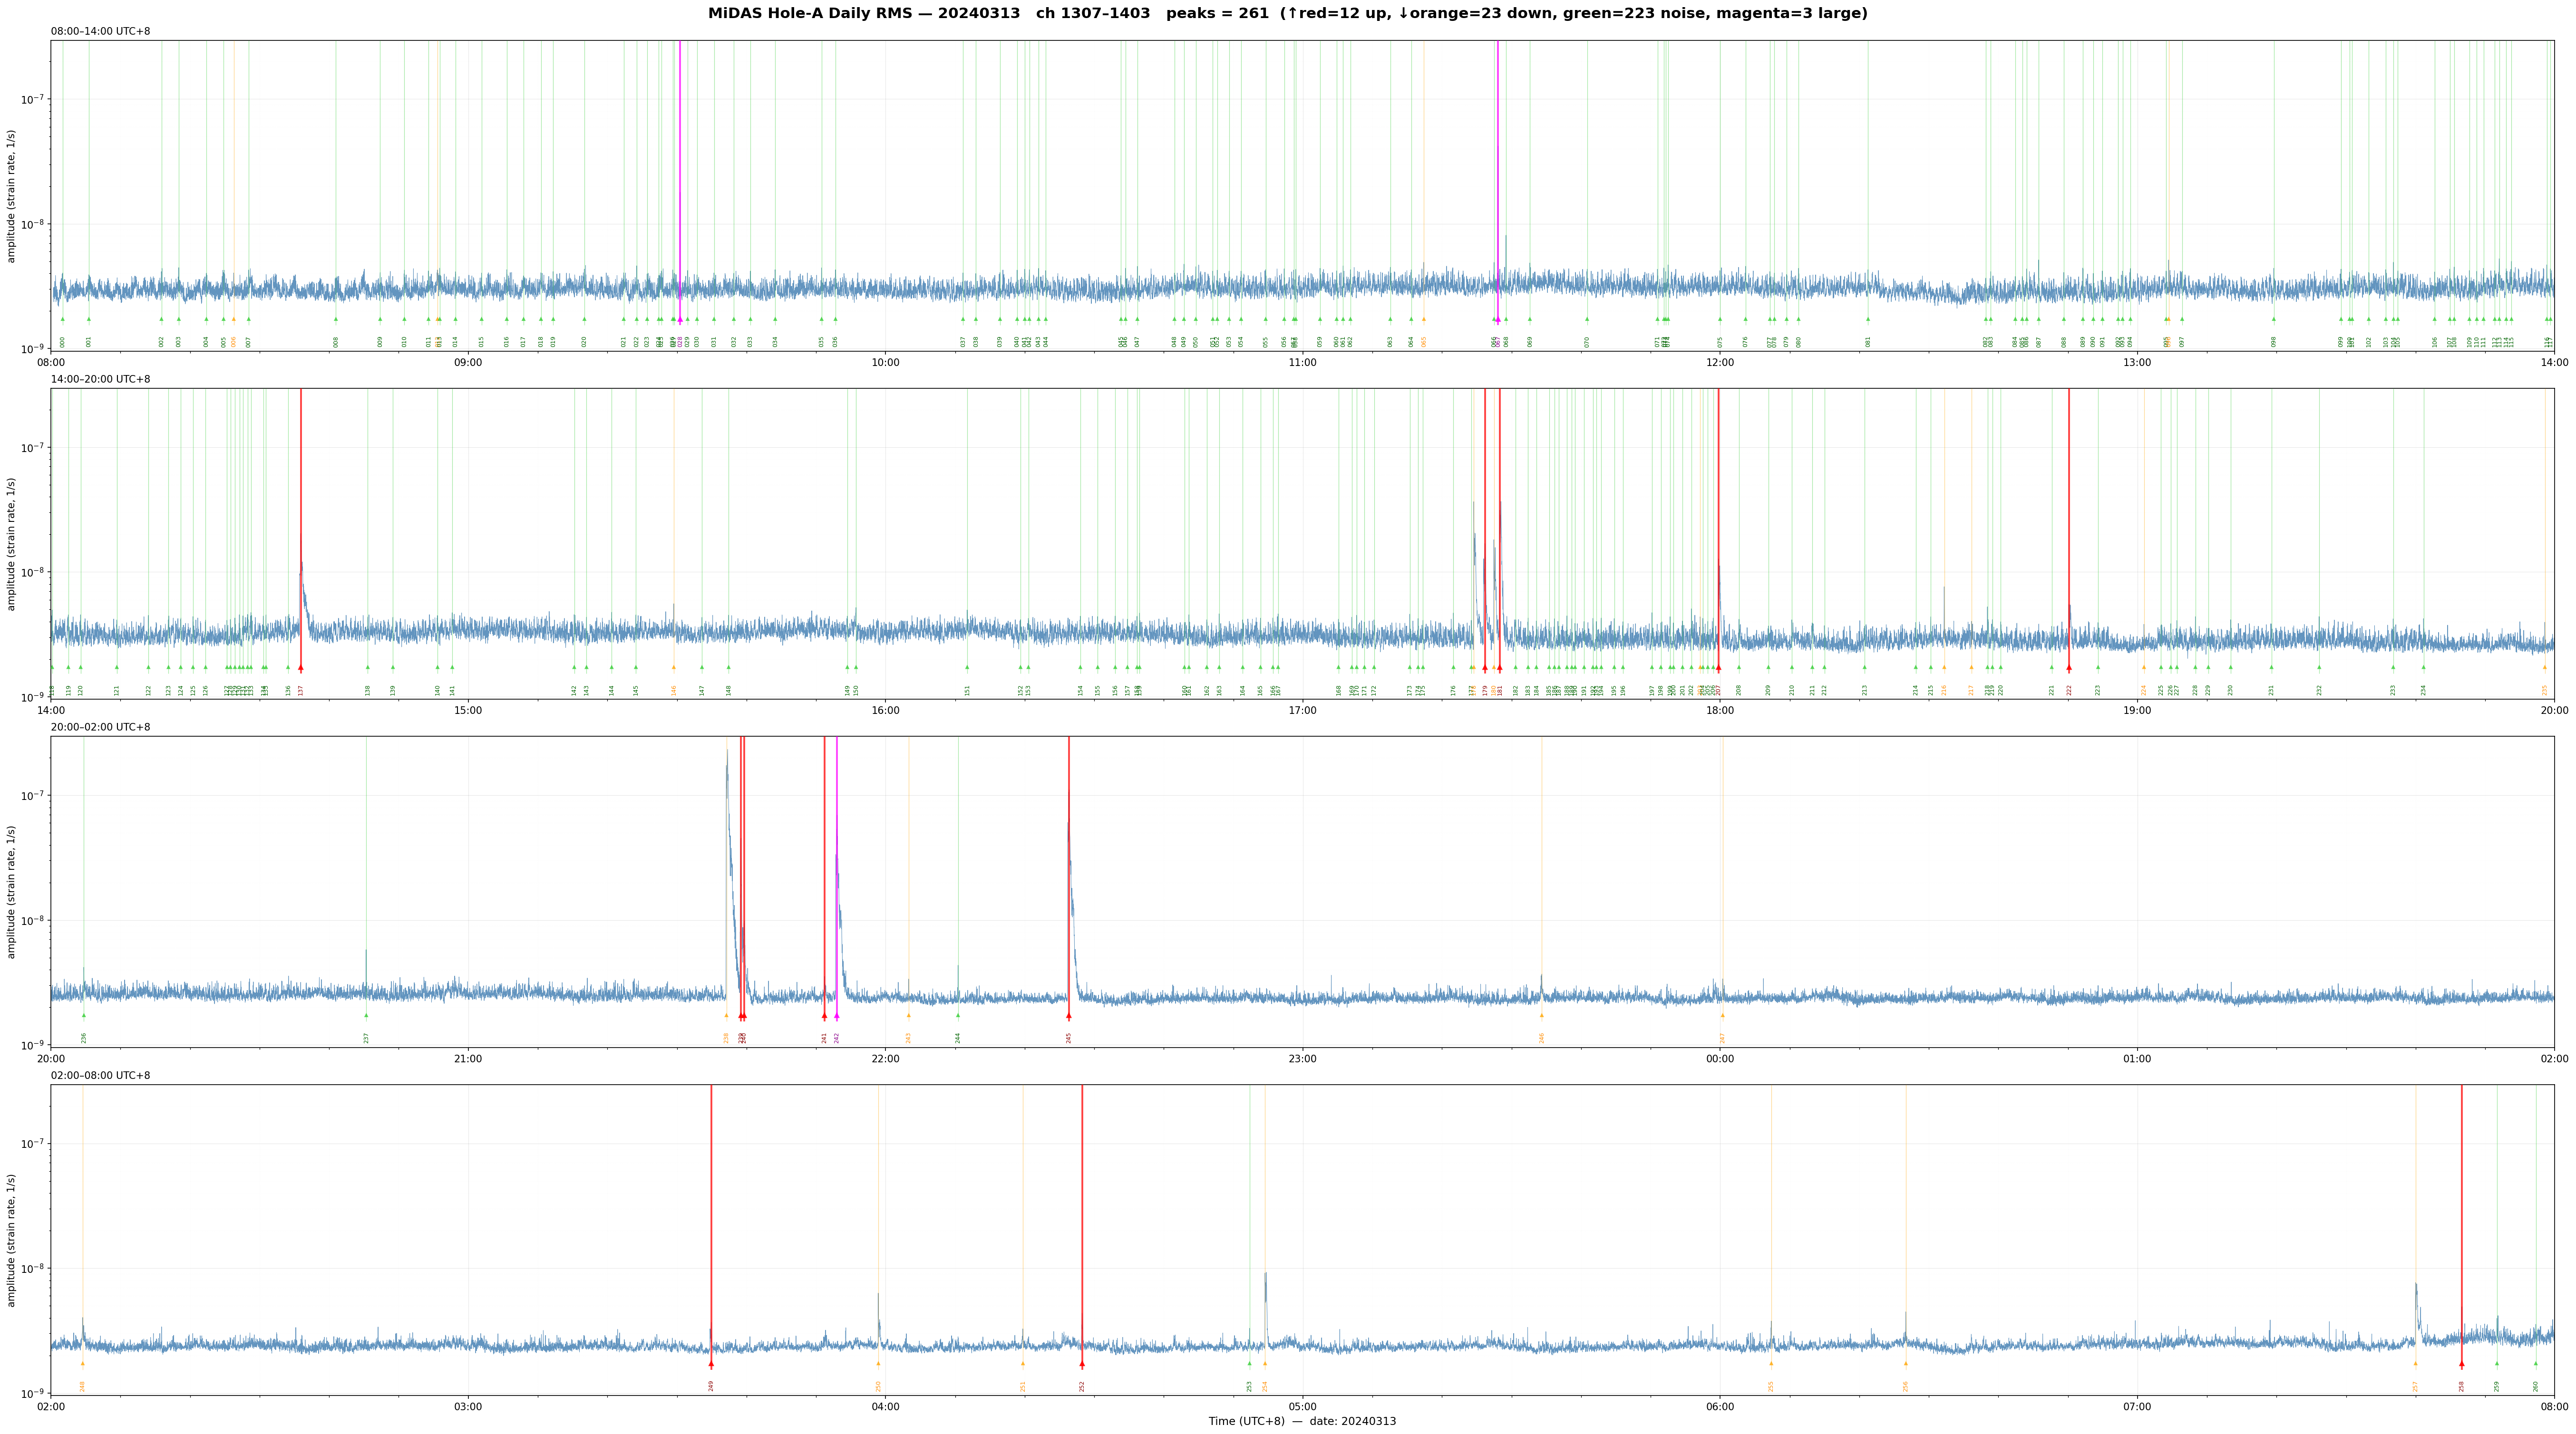Click the "13:00" time tick label
The image size is (2576, 1434).
[2137, 362]
